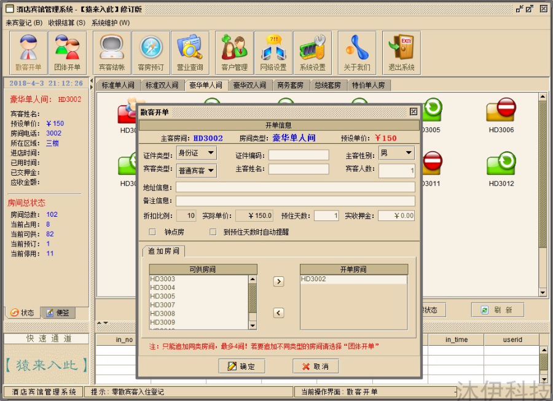
Task: Open 客房预订 reservation icon
Action: tap(151, 53)
